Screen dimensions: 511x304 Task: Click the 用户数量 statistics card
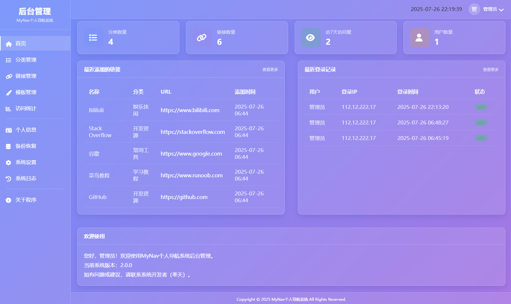[454, 38]
